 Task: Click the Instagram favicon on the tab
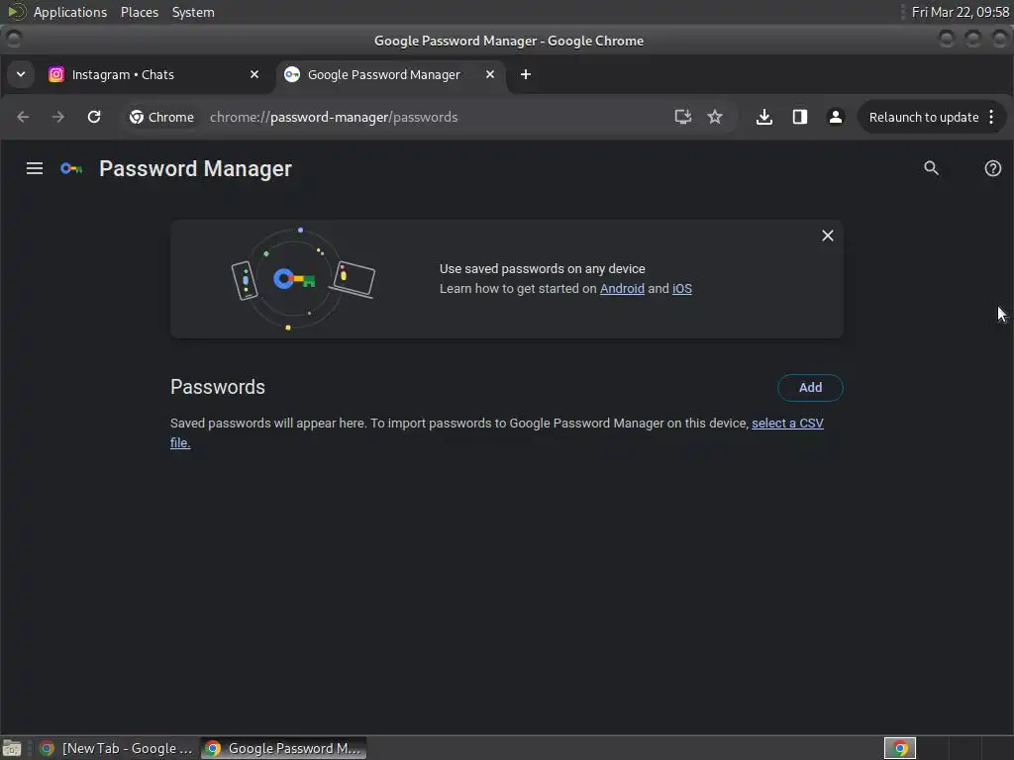pos(56,75)
